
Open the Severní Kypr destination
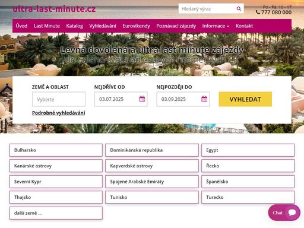tap(56, 182)
